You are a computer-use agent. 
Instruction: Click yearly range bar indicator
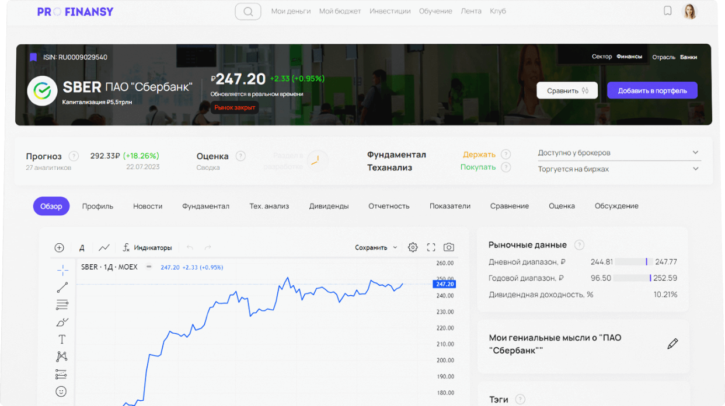(633, 278)
